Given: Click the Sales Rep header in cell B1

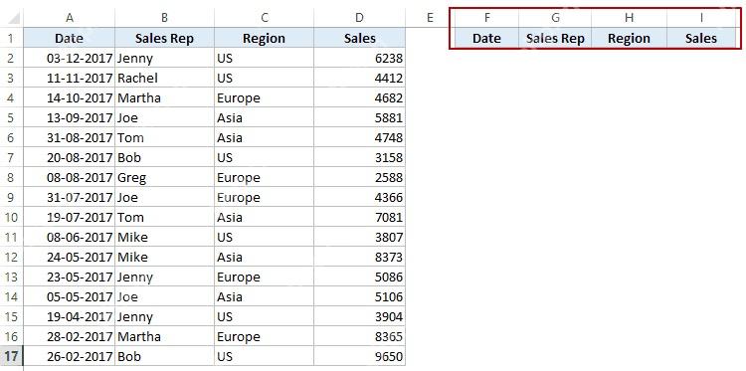Looking at the screenshot, I should [164, 38].
